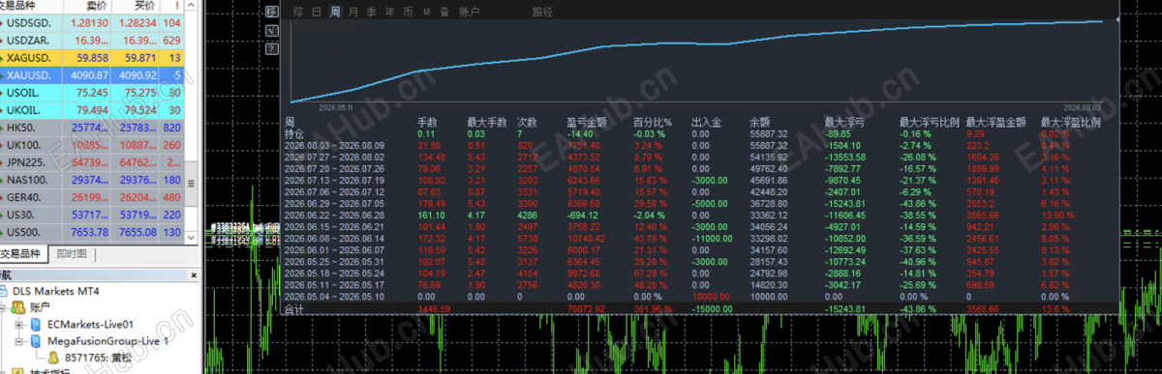
Task: Select the 年 yearly period tab
Action: [389, 12]
